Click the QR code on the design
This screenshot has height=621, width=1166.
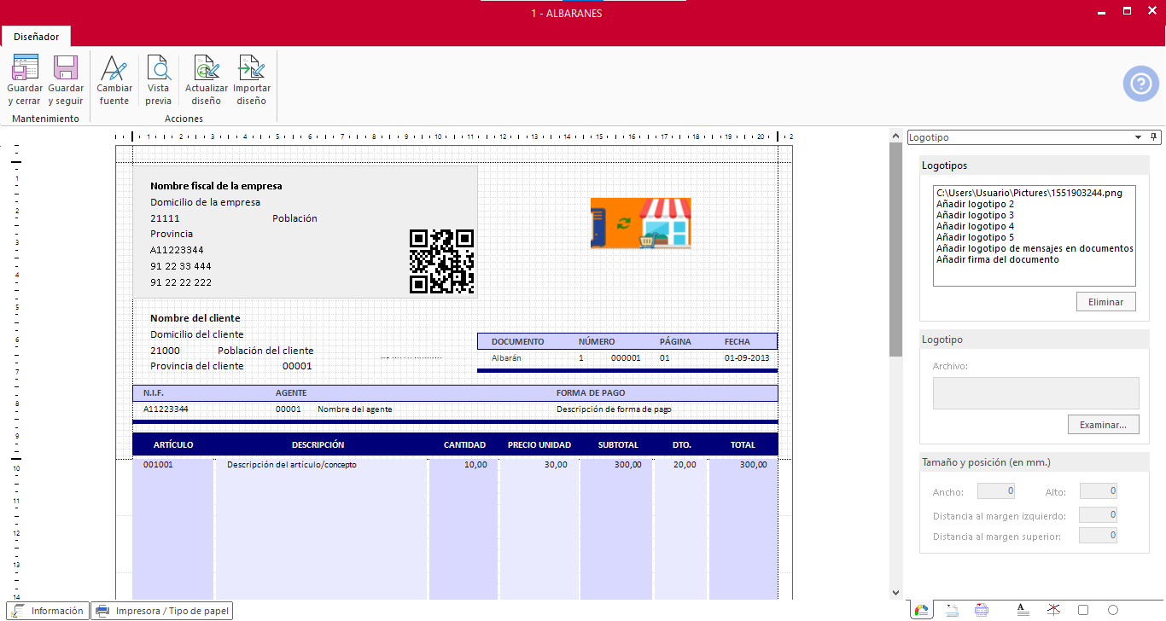click(441, 261)
